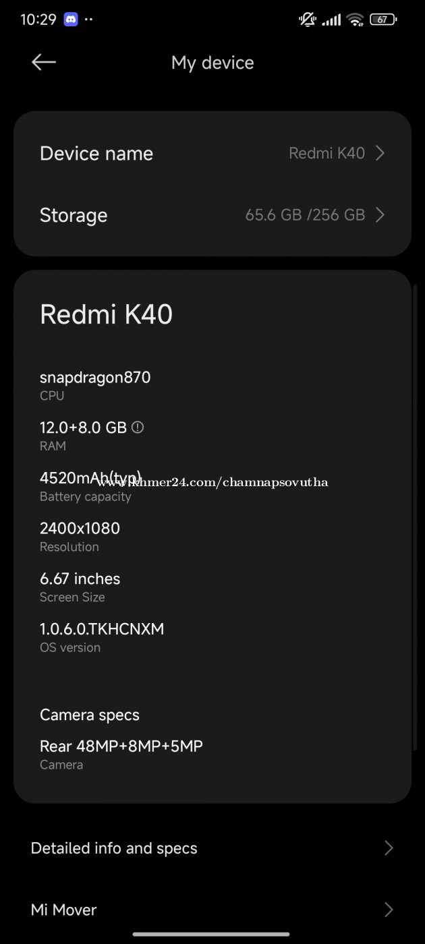This screenshot has width=425, height=944.
Task: Open Mi Mover chevron
Action: 389,910
